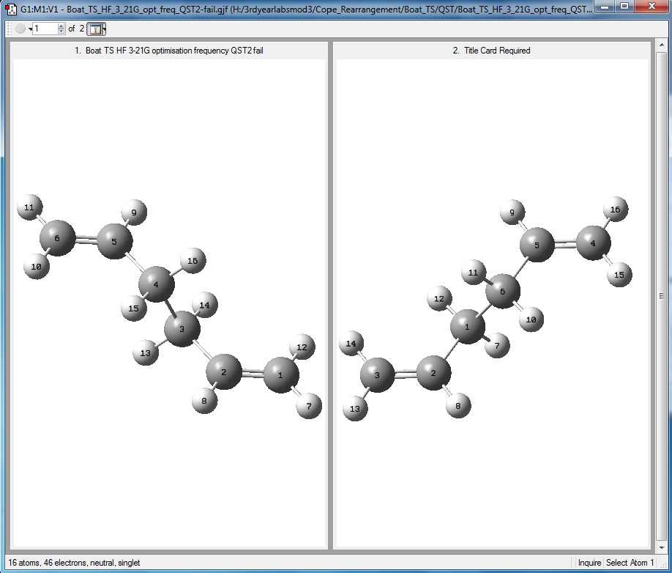
Task: Click the C5=C6 double bond in the left panel
Action: point(86,240)
